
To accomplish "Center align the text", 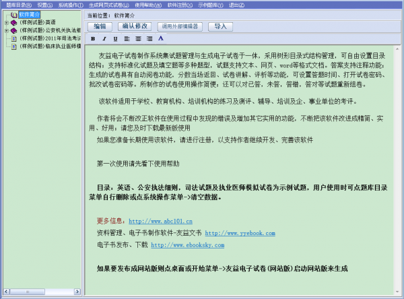I will pyautogui.click(x=138, y=38).
